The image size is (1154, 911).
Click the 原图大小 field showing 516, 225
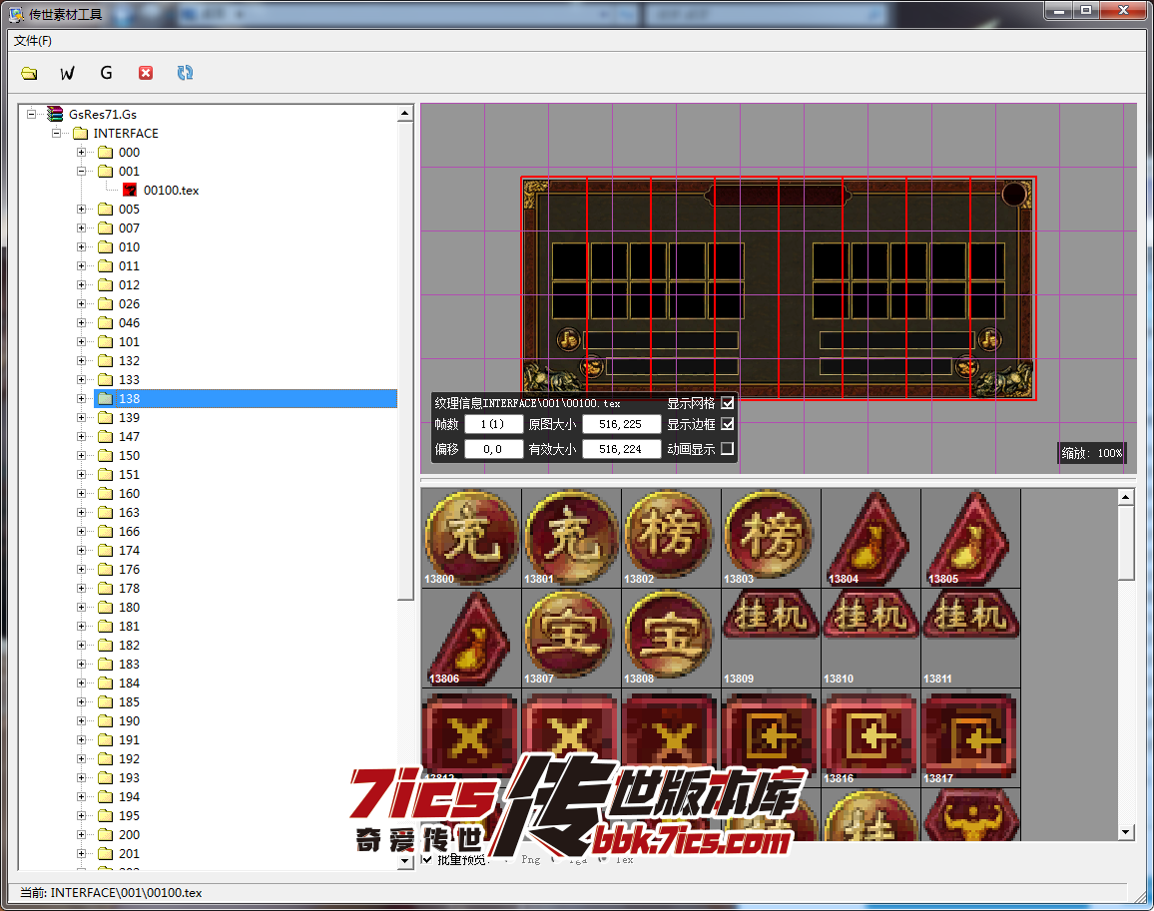tap(621, 424)
